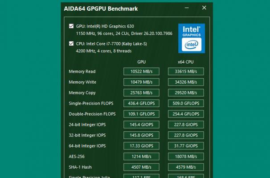
Task: Click the 145.8 GIOPS 32-bit integer result
Action: [x=141, y=135]
